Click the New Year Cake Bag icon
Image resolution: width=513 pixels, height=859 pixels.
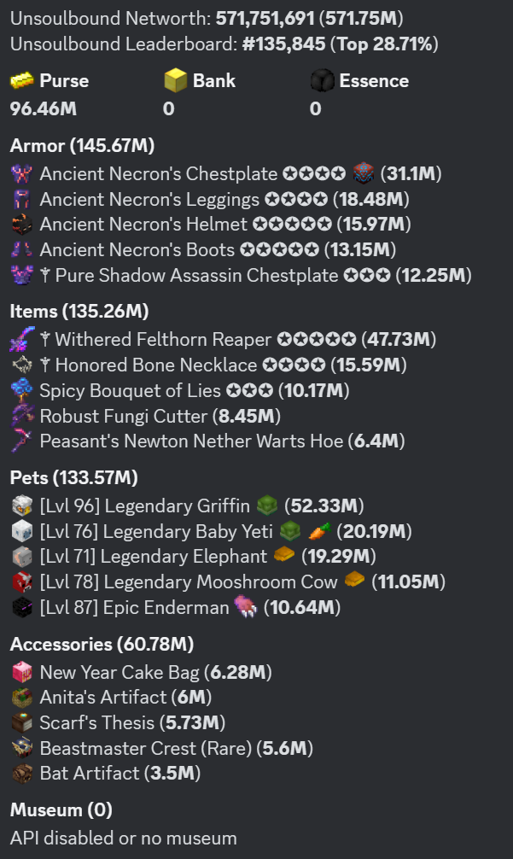(x=21, y=672)
